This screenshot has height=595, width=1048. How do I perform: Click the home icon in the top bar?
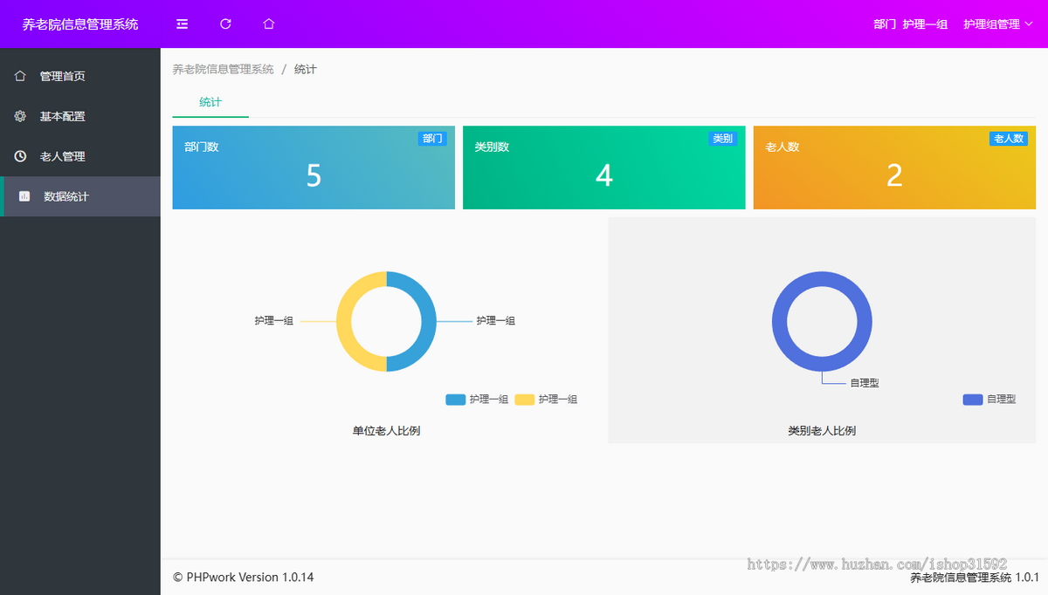[269, 24]
